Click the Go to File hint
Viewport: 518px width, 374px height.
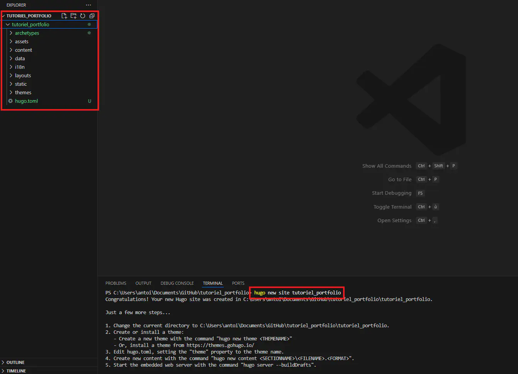click(x=400, y=179)
